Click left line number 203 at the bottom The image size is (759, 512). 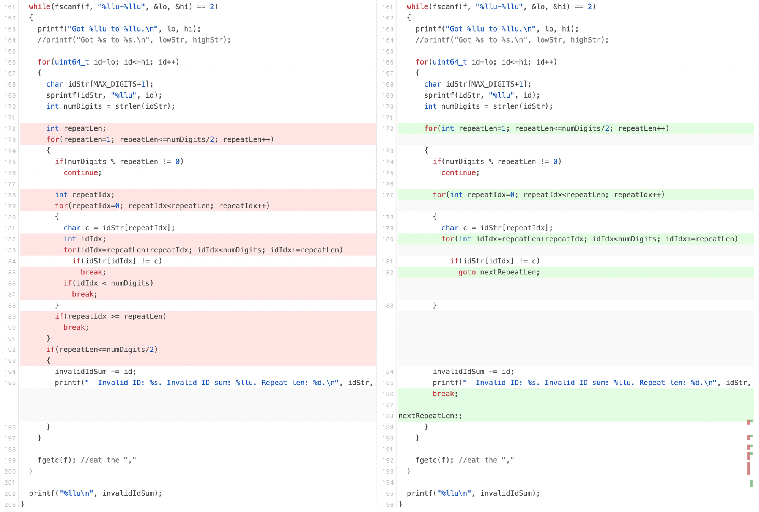10,504
